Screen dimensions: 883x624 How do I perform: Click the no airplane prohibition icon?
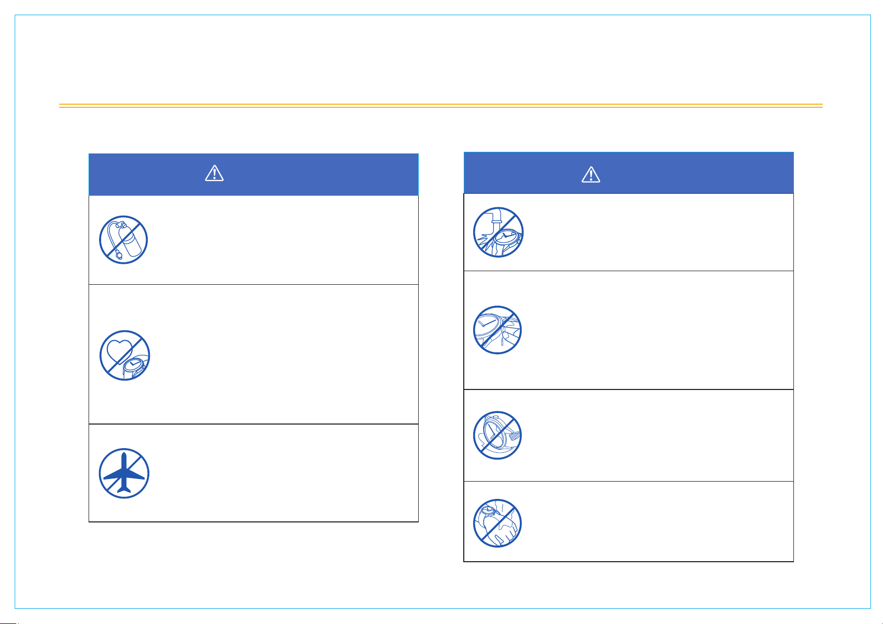coord(124,473)
